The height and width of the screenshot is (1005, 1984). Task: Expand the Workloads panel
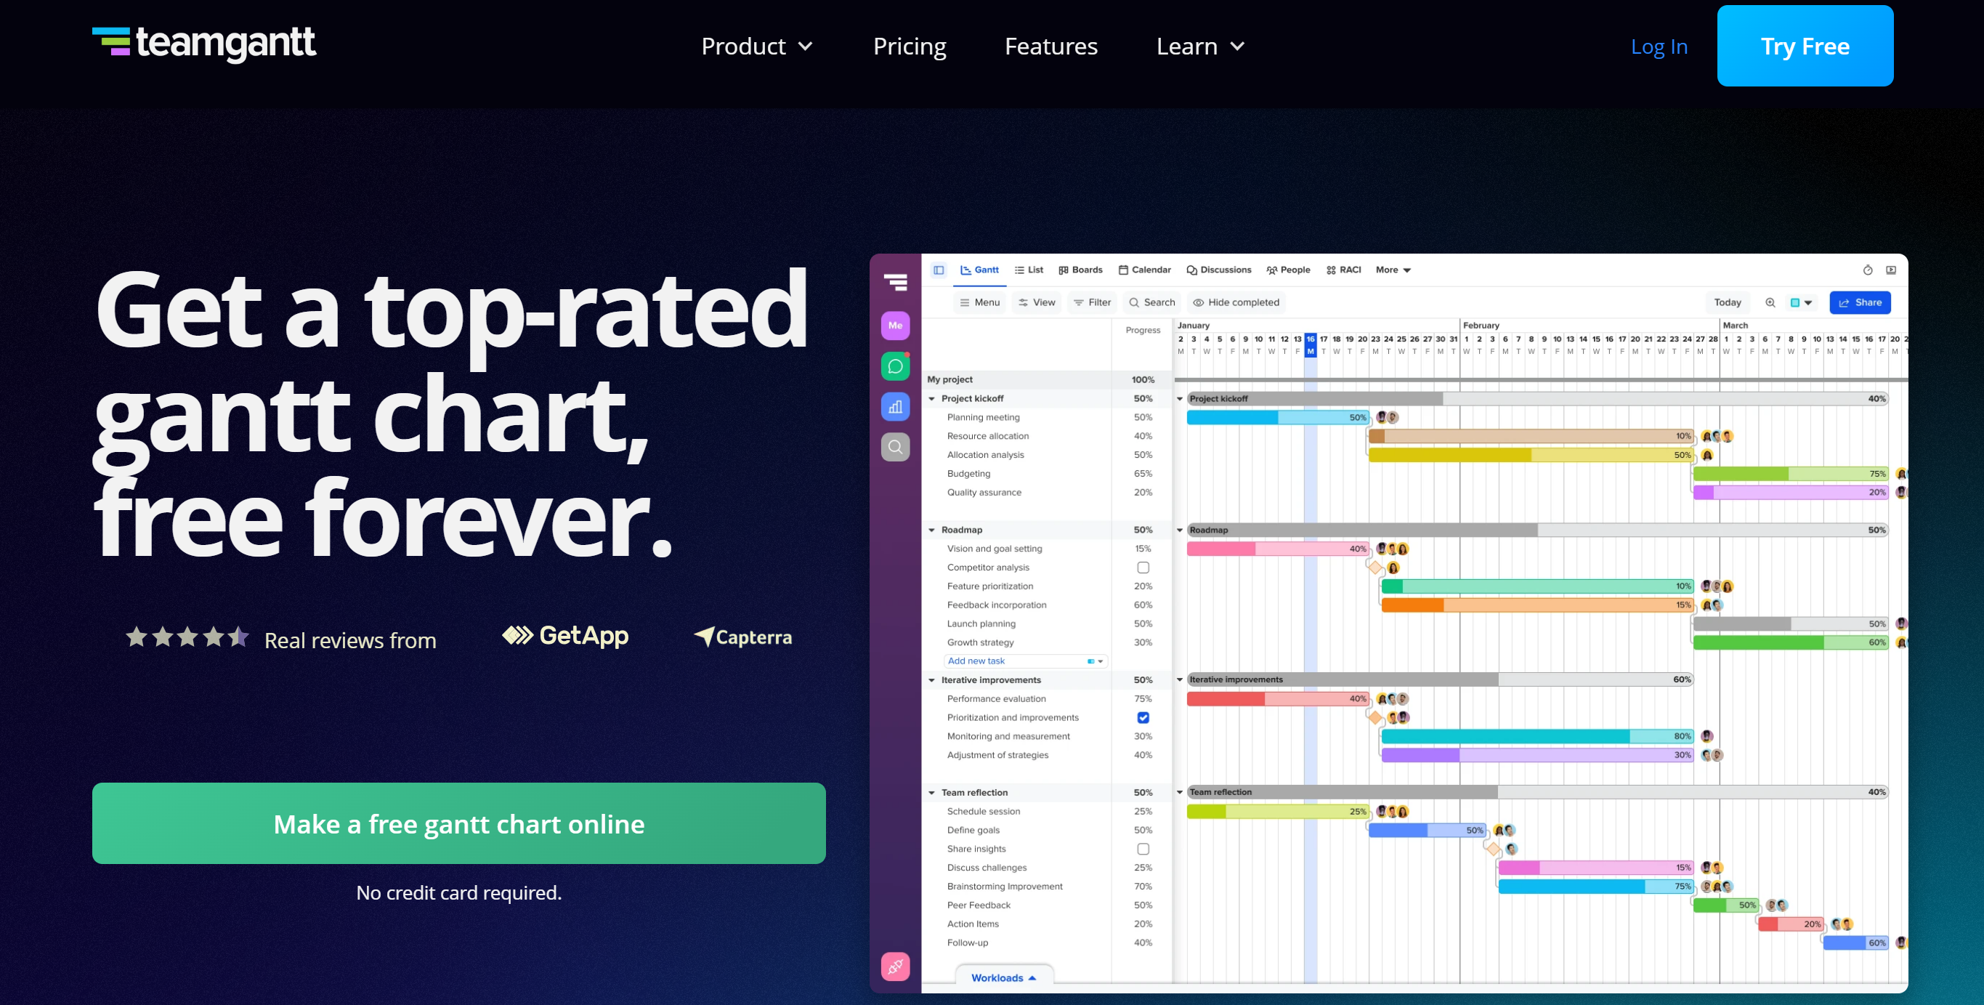(x=1003, y=977)
